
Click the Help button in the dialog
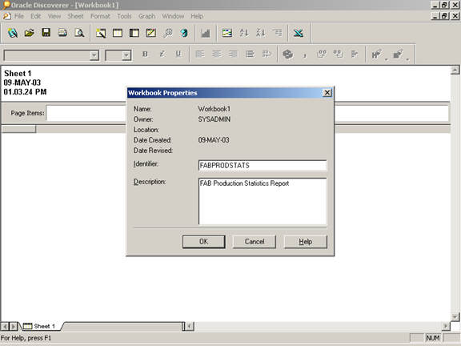[x=305, y=242]
